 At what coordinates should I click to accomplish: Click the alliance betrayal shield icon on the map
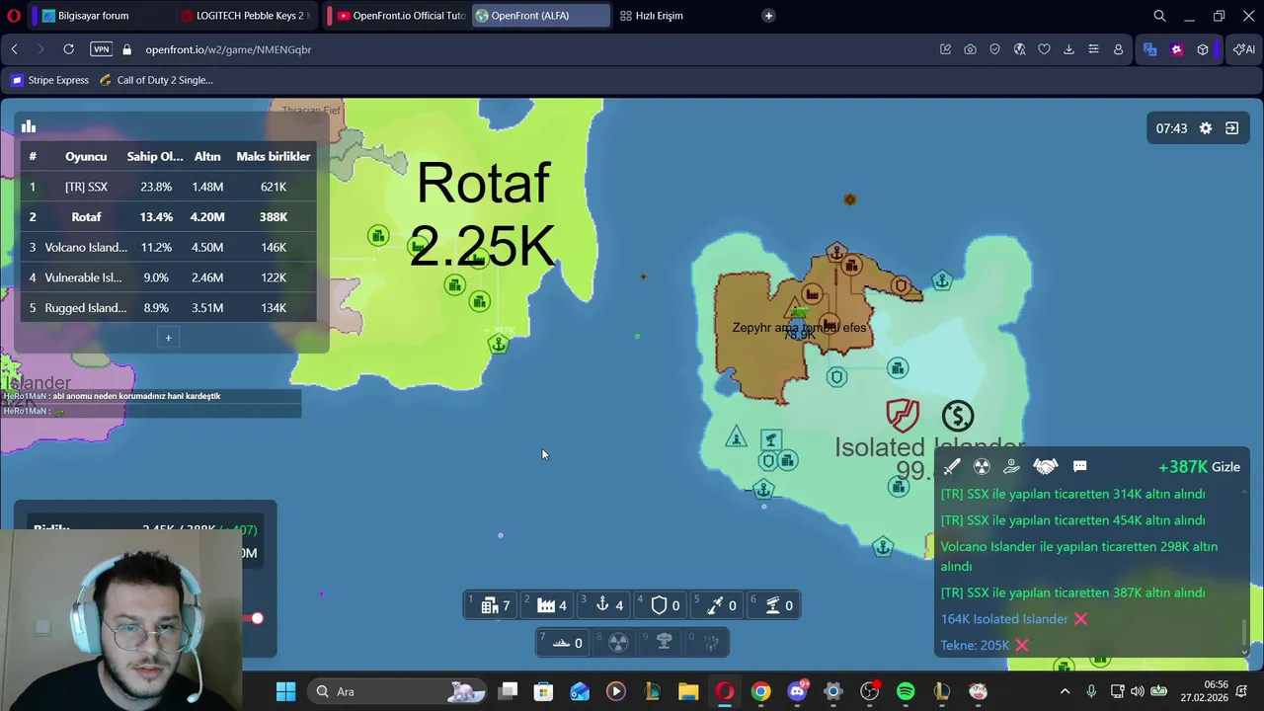902,415
